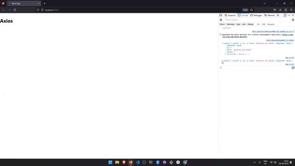Image resolution: width=295 pixels, height=166 pixels.
Task: Switch console to multi-line editor mode
Action: 293,68
